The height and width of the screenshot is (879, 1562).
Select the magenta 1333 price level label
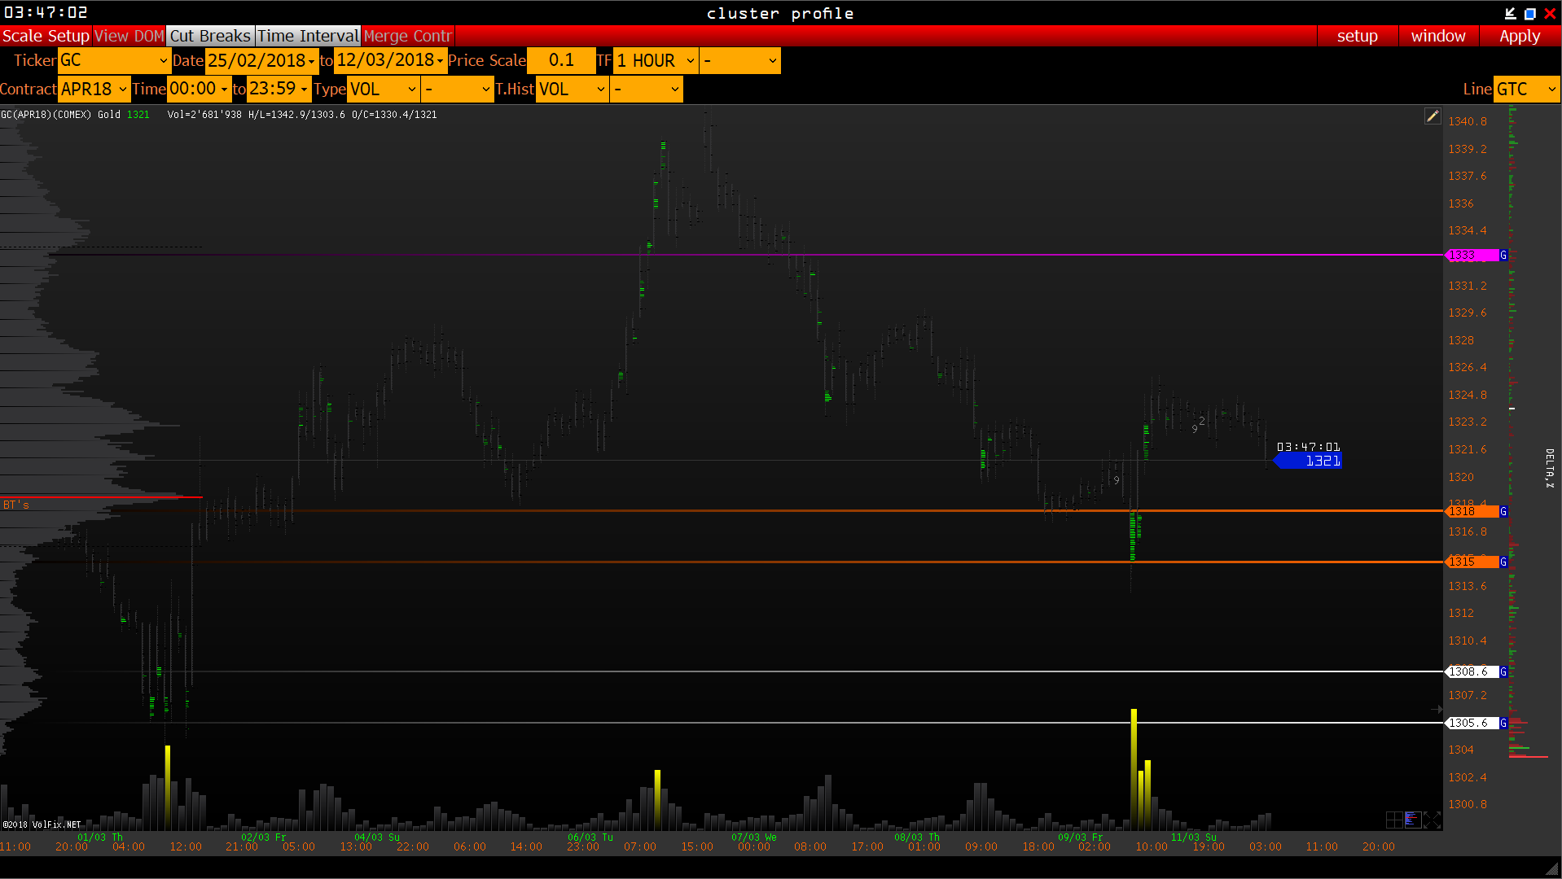click(1472, 256)
